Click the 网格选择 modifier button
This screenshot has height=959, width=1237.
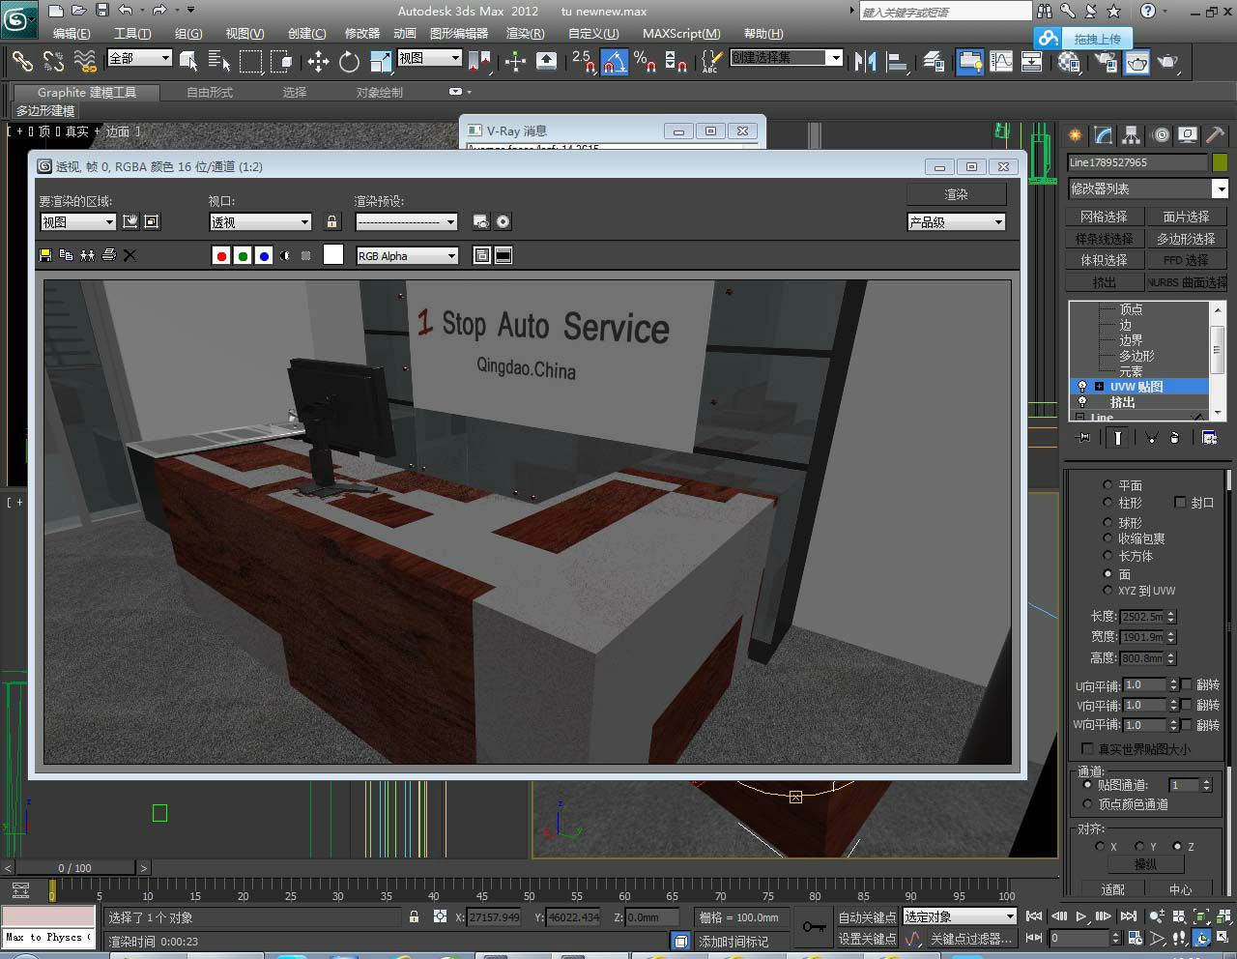[1104, 217]
